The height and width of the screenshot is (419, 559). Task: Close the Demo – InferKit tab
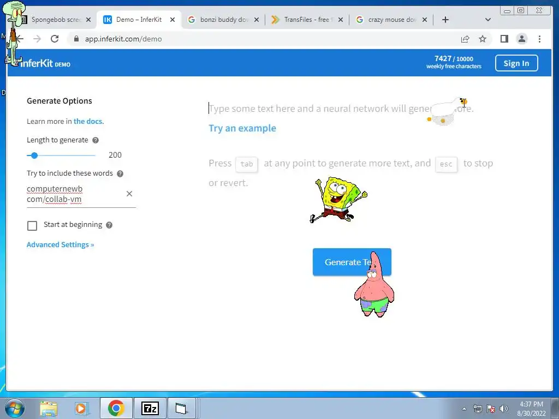(x=173, y=20)
